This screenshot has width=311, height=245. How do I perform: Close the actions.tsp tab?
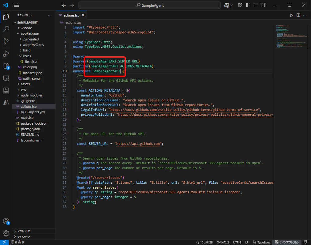click(83, 15)
